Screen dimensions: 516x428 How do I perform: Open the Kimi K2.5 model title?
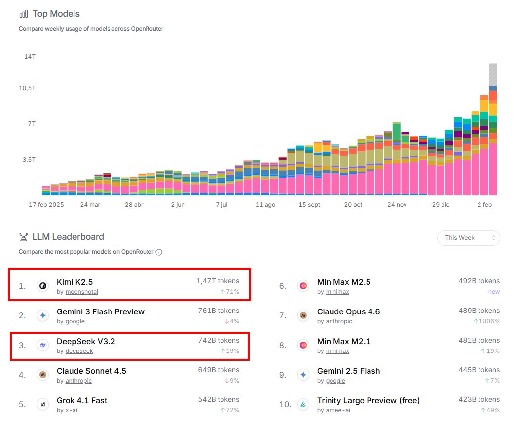[74, 282]
